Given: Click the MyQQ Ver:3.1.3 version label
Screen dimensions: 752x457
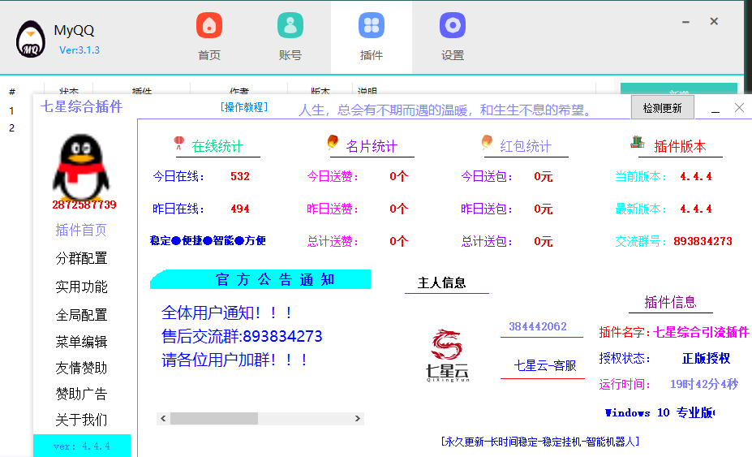Looking at the screenshot, I should [x=79, y=50].
